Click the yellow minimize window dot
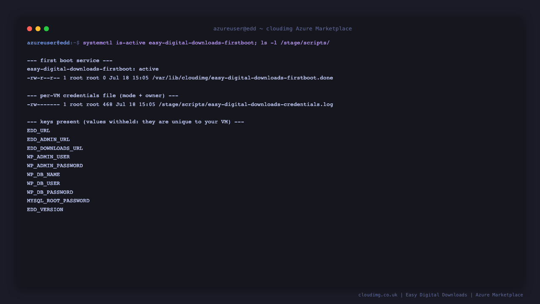 38,29
